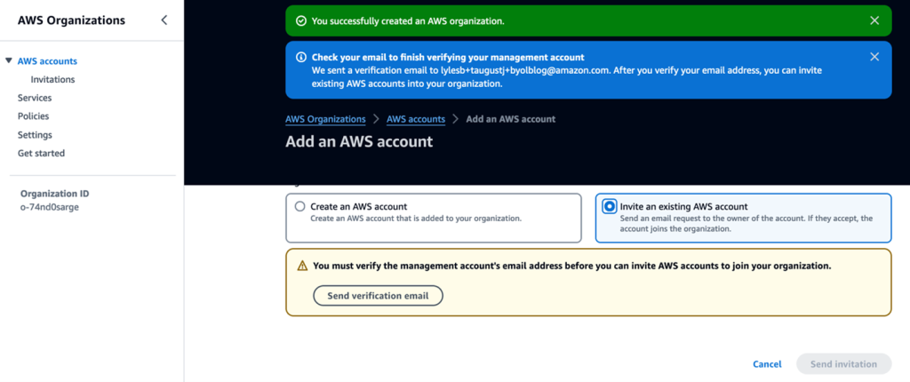This screenshot has height=382, width=910.
Task: Click the warning triangle icon
Action: (x=302, y=266)
